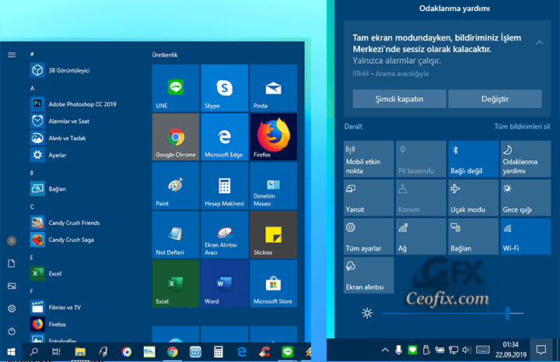Click Daralt link to collapse actions
This screenshot has width=560, height=362.
coord(353,126)
